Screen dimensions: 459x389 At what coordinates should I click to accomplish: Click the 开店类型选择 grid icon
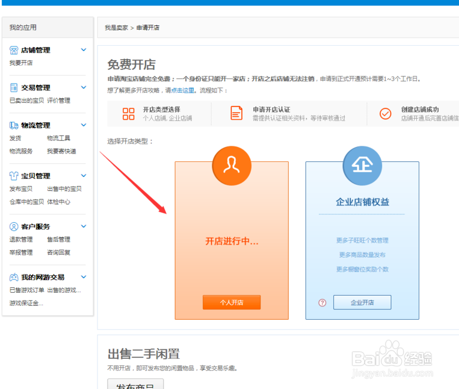tap(129, 114)
